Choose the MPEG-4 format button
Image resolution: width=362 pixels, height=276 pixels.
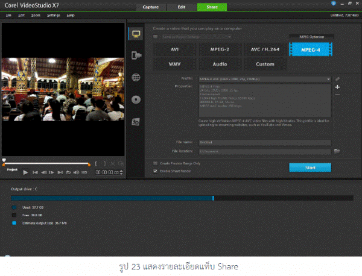pos(311,49)
